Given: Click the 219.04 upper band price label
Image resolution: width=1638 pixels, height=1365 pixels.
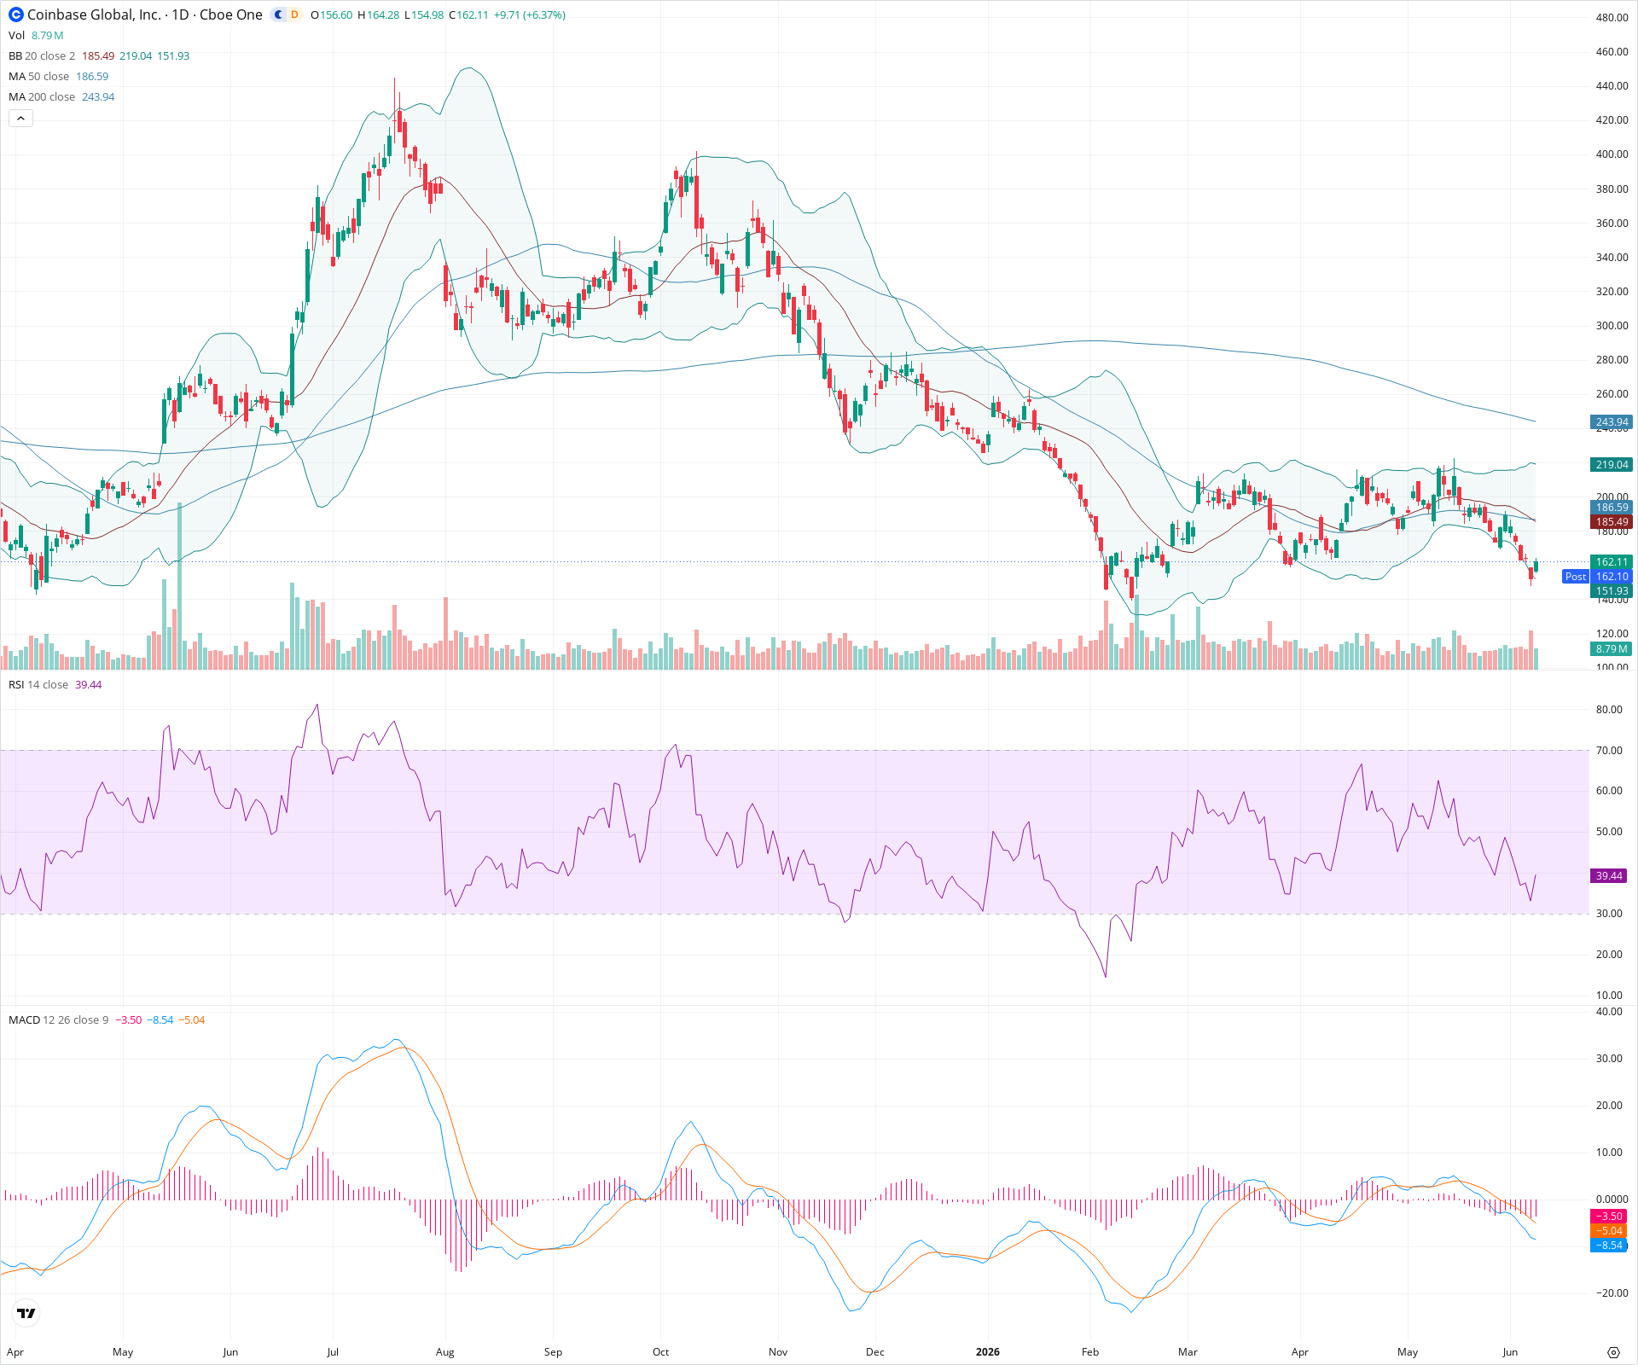Looking at the screenshot, I should click(x=1612, y=465).
